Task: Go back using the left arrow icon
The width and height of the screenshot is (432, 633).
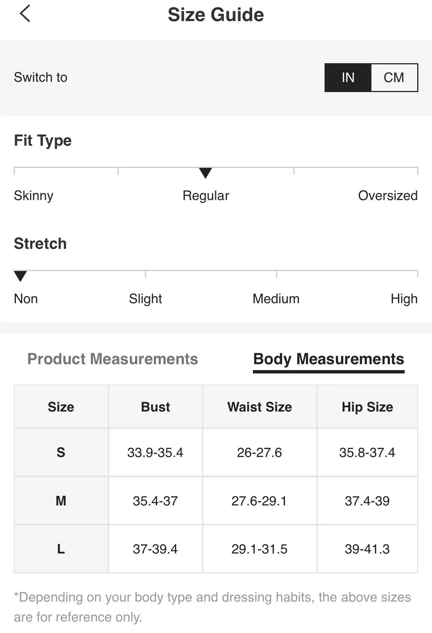Action: [x=25, y=14]
